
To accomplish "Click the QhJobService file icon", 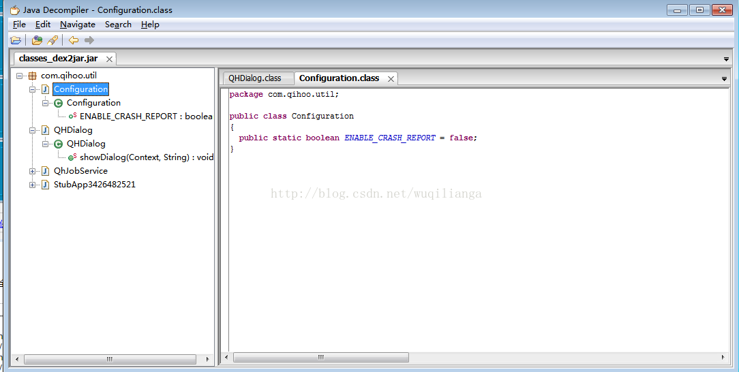I will coord(45,171).
